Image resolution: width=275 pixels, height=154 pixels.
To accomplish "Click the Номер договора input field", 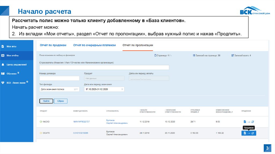I will [x=59, y=78].
